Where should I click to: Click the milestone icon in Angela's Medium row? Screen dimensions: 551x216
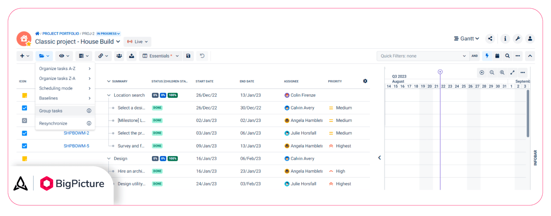point(24,121)
